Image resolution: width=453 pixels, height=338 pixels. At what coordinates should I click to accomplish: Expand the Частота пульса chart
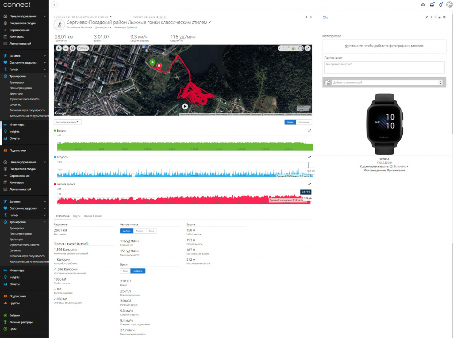(309, 184)
